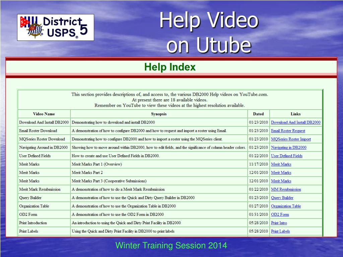This screenshot has height=257, width=343.
Task: Select the Navigating Around in DB2000 video name
Action: coord(43,148)
